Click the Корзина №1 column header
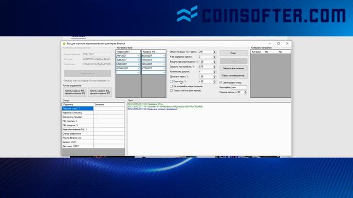 [128, 52]
